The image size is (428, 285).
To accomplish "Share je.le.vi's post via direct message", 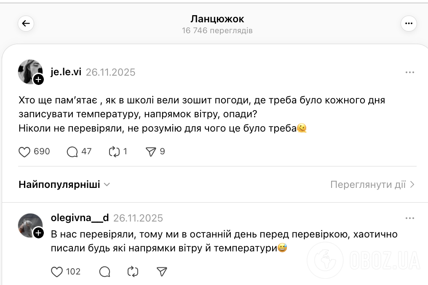I will tap(150, 152).
